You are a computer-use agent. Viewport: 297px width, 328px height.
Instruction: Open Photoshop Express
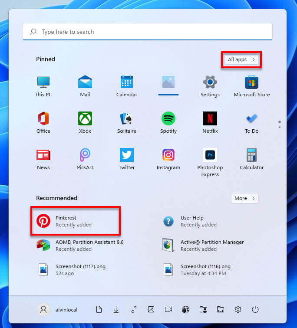coord(210,163)
